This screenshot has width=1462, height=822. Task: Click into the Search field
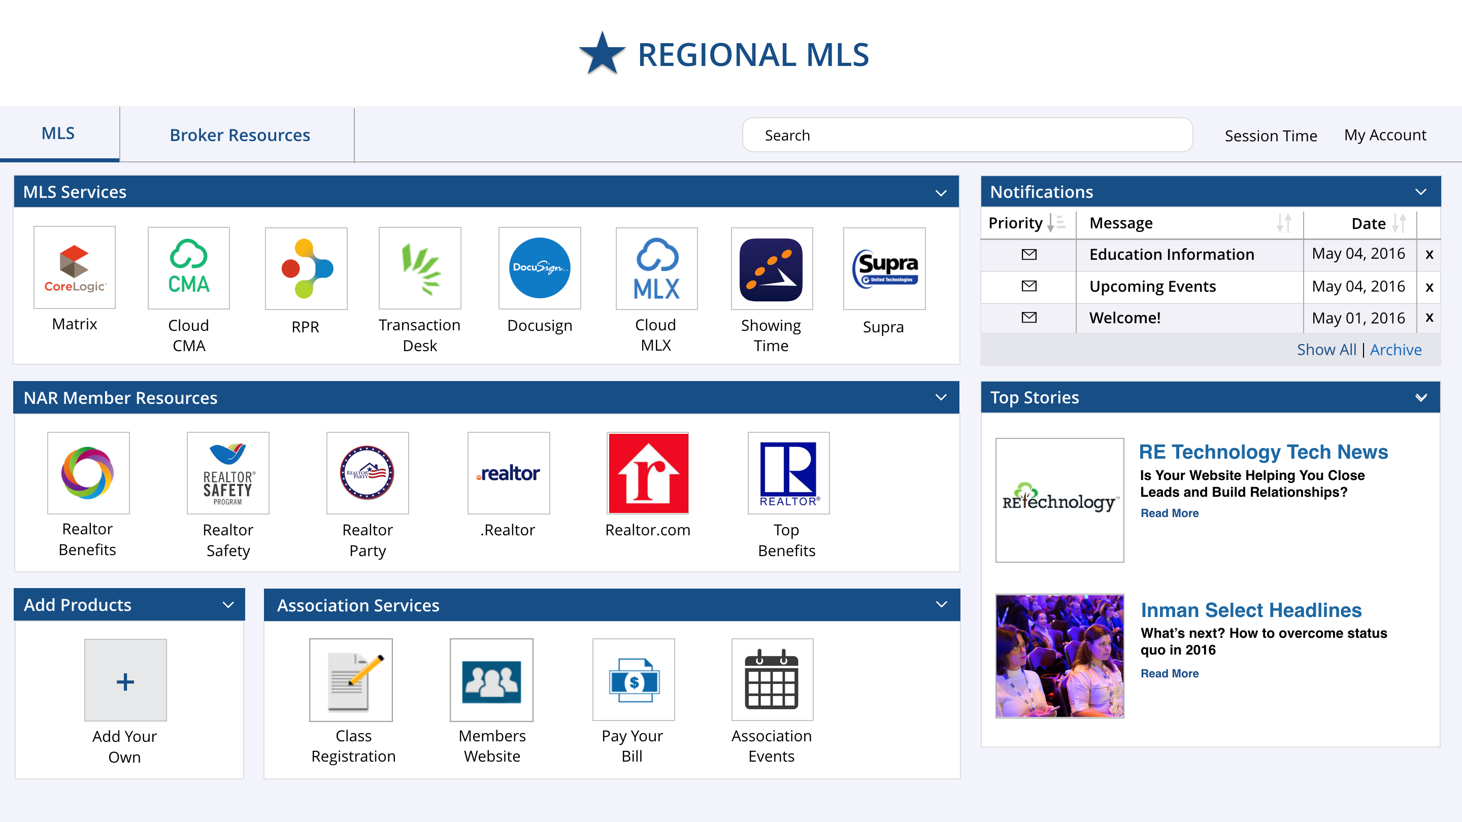point(967,135)
